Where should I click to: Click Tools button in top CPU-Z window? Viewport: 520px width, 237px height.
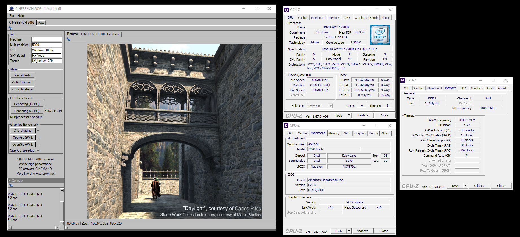tap(339, 115)
